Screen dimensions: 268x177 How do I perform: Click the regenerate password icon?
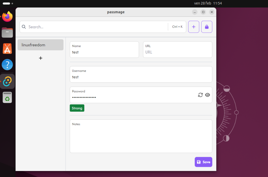coord(200,95)
